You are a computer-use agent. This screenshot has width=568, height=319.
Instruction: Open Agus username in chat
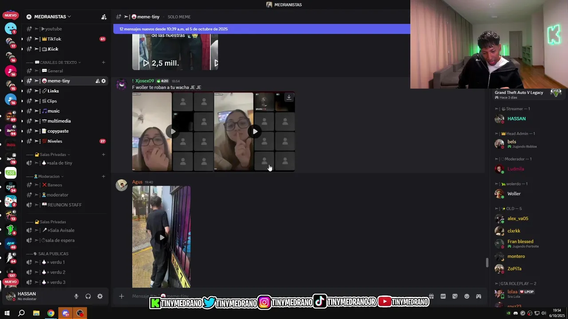137,182
